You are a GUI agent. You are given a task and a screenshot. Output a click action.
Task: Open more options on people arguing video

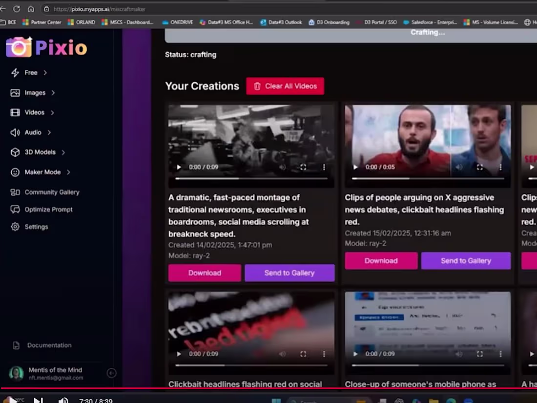click(x=500, y=167)
